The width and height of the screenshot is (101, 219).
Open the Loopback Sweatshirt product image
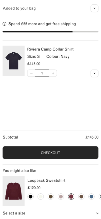[13, 191]
